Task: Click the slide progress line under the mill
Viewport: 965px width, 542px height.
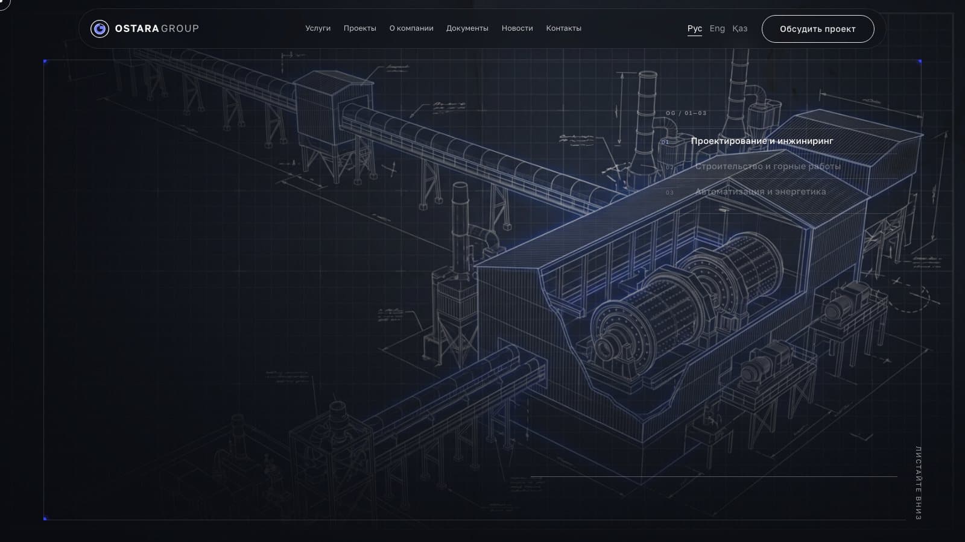Action: tap(714, 476)
